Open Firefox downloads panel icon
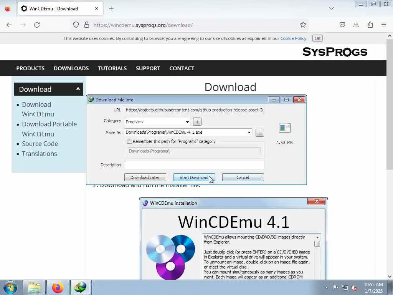The height and width of the screenshot is (295, 393). [x=356, y=25]
